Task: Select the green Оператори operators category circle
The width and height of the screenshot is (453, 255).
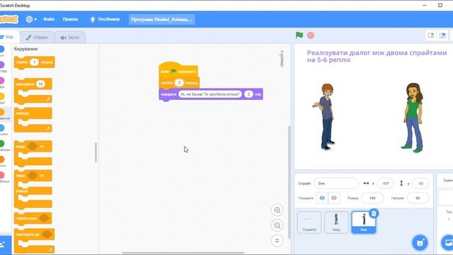Action: pos(2,143)
